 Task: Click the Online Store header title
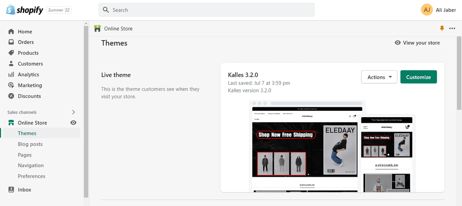[118, 28]
